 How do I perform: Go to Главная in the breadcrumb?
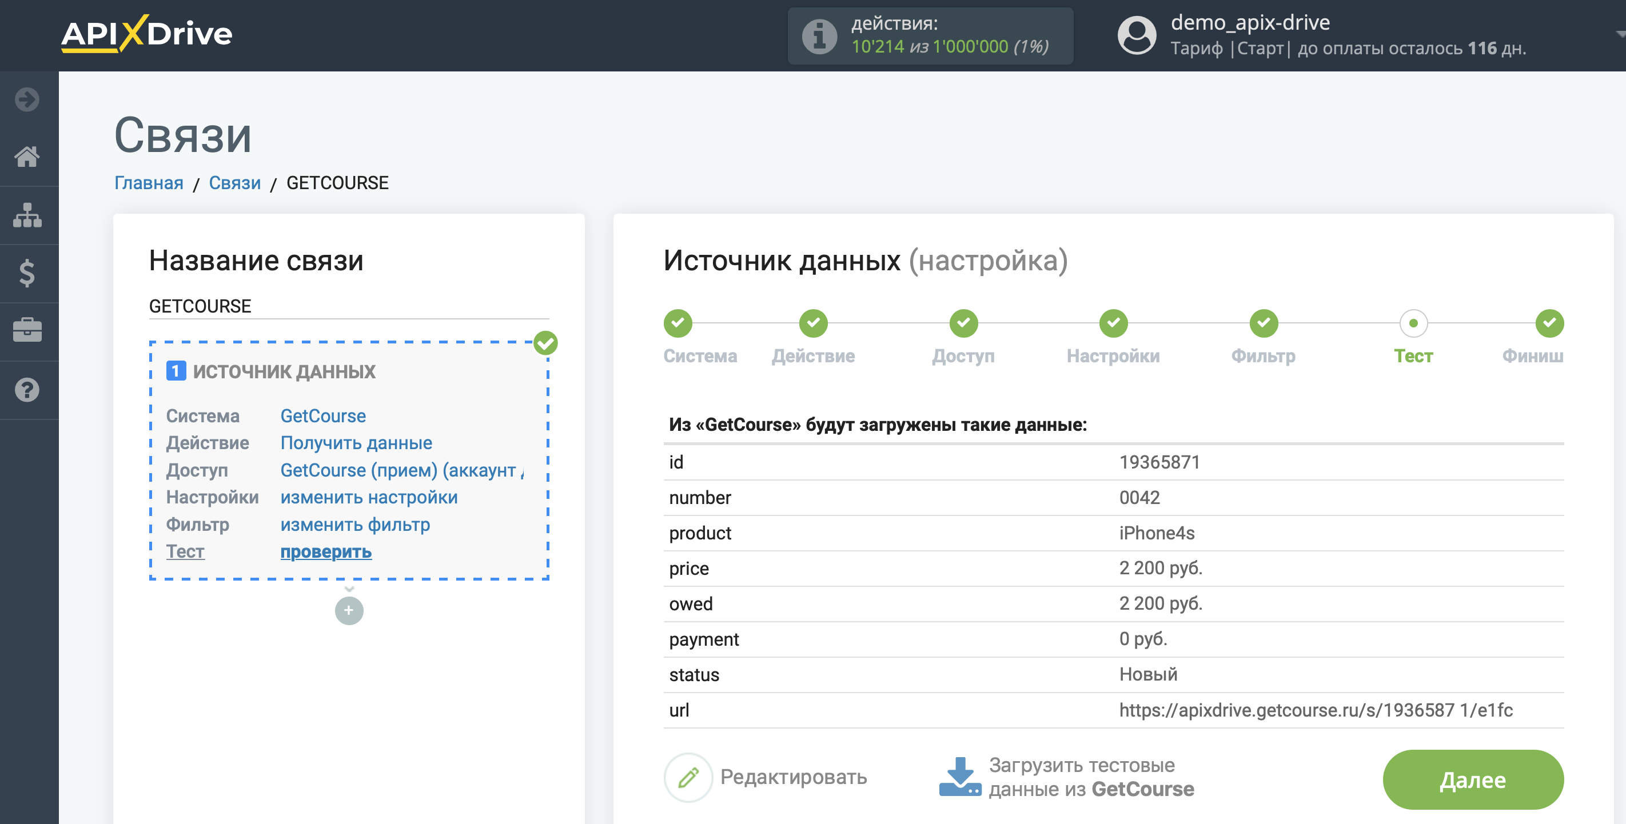pyautogui.click(x=149, y=183)
